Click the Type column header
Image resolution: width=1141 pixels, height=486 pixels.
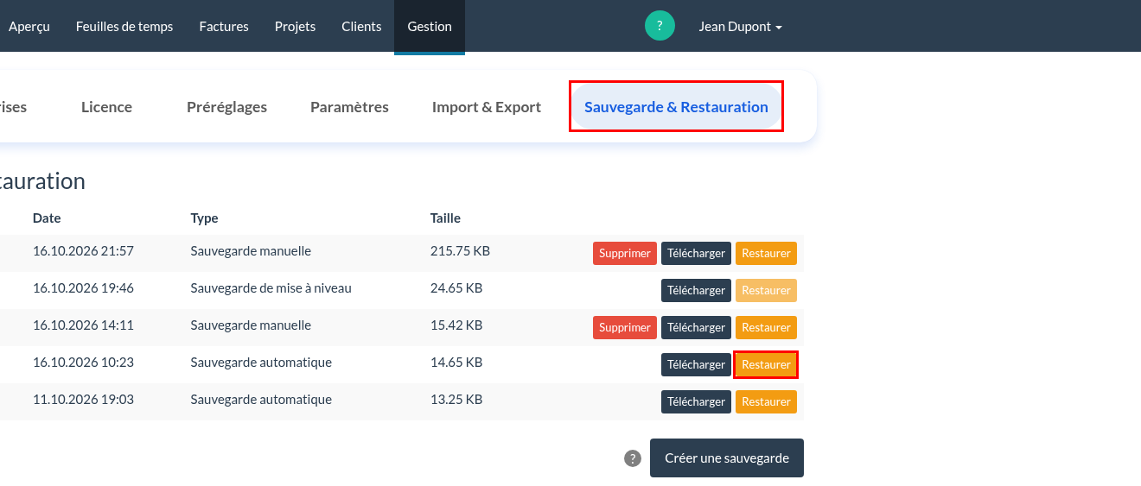[x=204, y=218]
